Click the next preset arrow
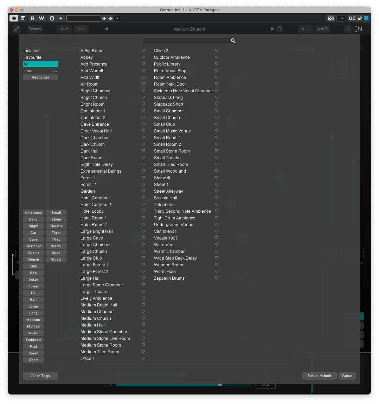The image size is (379, 404). click(272, 29)
